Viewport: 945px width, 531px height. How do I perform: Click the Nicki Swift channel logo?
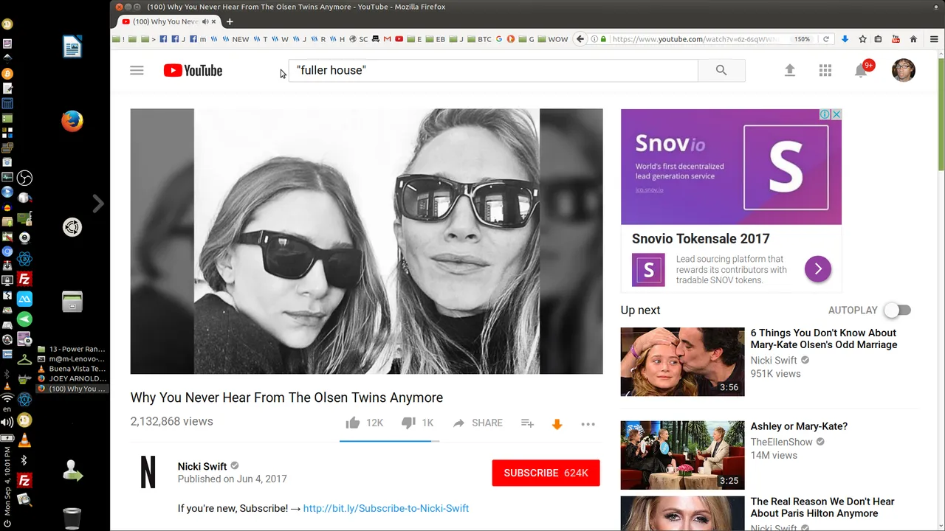pos(148,472)
